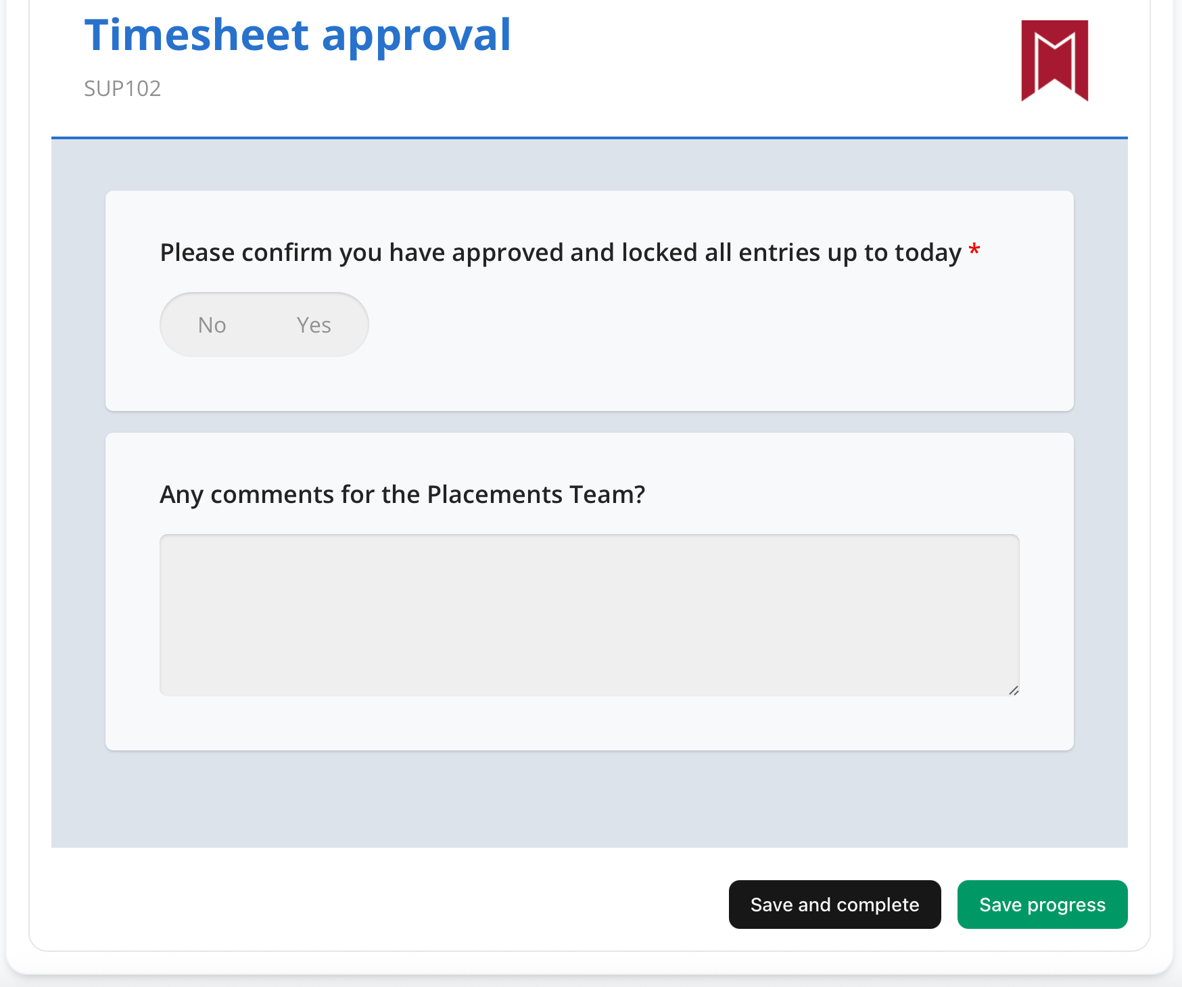Click the Save and complete button

click(x=834, y=905)
